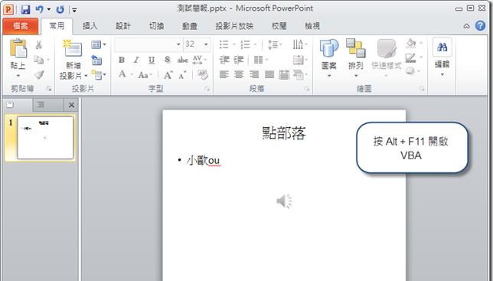Click the Cut scissors icon
493x281 pixels.
[x=39, y=44]
